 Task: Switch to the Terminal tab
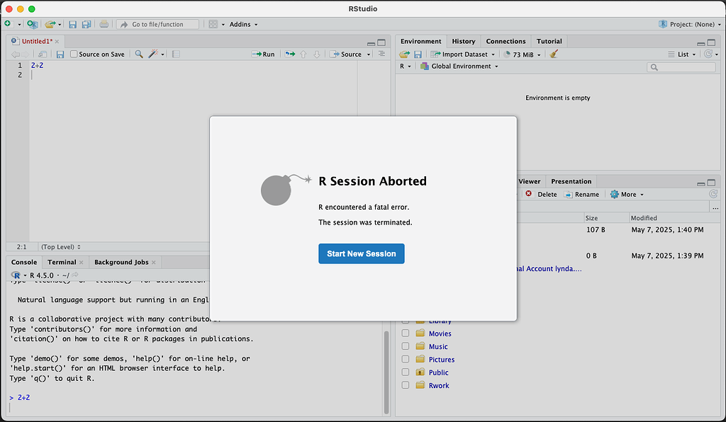coord(62,262)
